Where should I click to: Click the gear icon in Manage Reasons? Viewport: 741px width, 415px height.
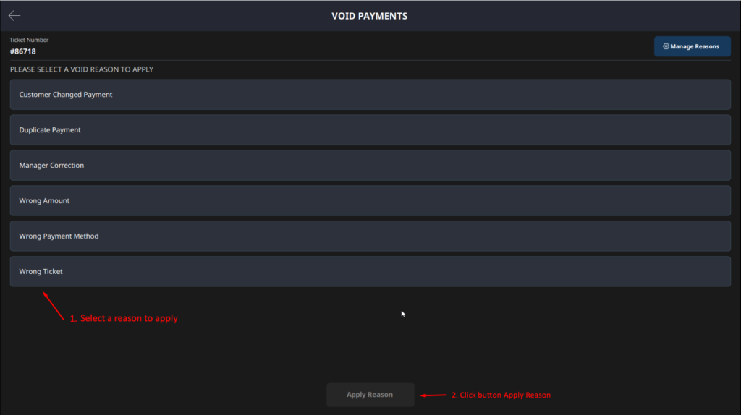pos(666,46)
